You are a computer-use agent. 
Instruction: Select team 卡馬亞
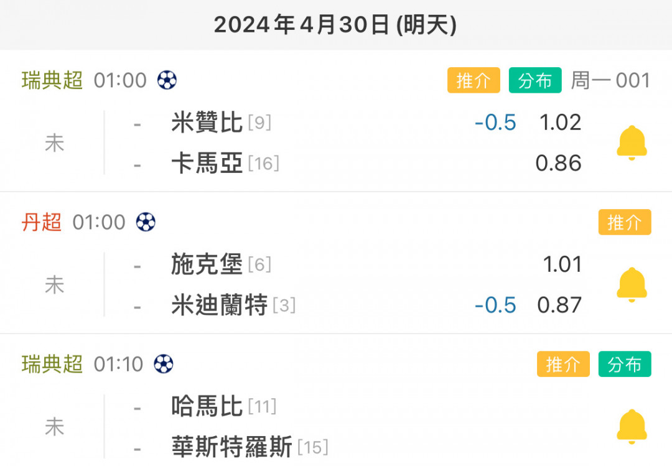point(207,163)
